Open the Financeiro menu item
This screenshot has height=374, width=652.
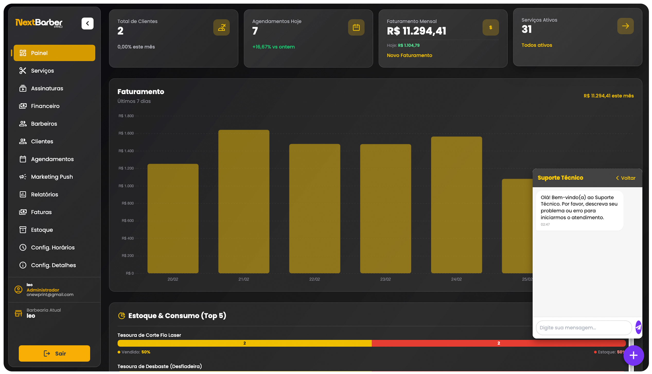(x=45, y=106)
